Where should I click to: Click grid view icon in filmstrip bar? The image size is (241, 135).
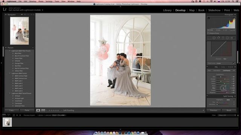tap(14, 115)
